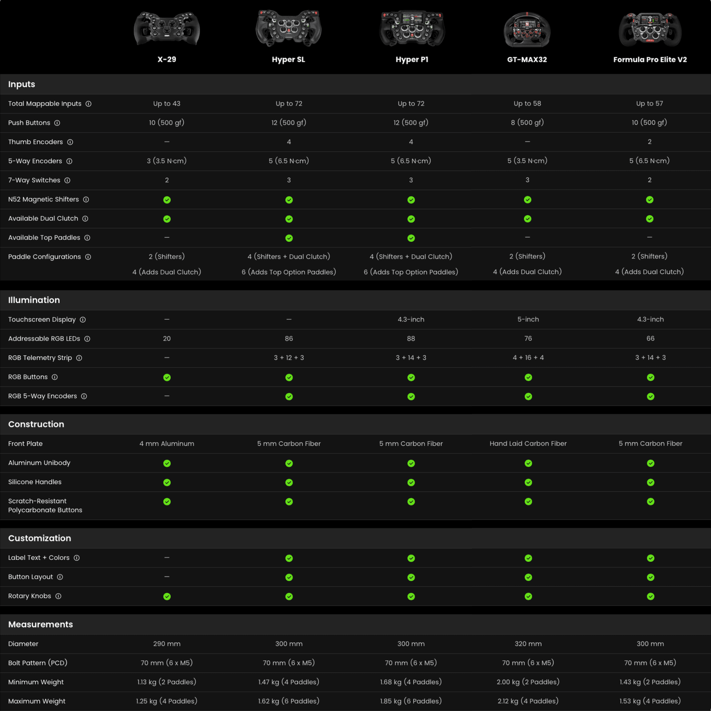Viewport: 711px width, 711px height.
Task: Click info icon next to Label Text + Colors
Action: pyautogui.click(x=76, y=558)
